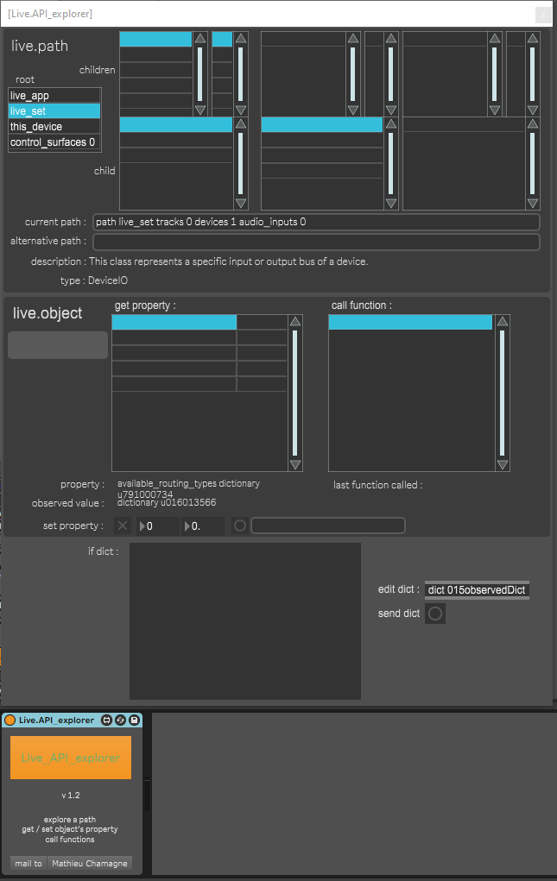The image size is (557, 881).
Task: Click the send dict bang button
Action: [x=435, y=614]
